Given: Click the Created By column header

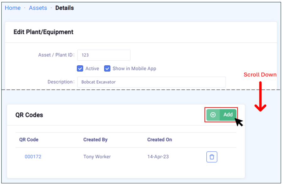Looking at the screenshot, I should coord(95,139).
